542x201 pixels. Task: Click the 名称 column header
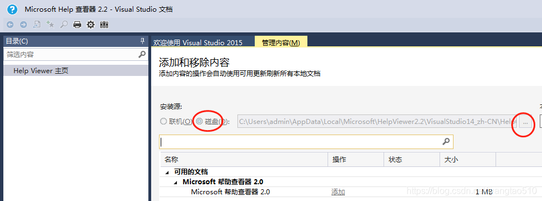click(244, 160)
